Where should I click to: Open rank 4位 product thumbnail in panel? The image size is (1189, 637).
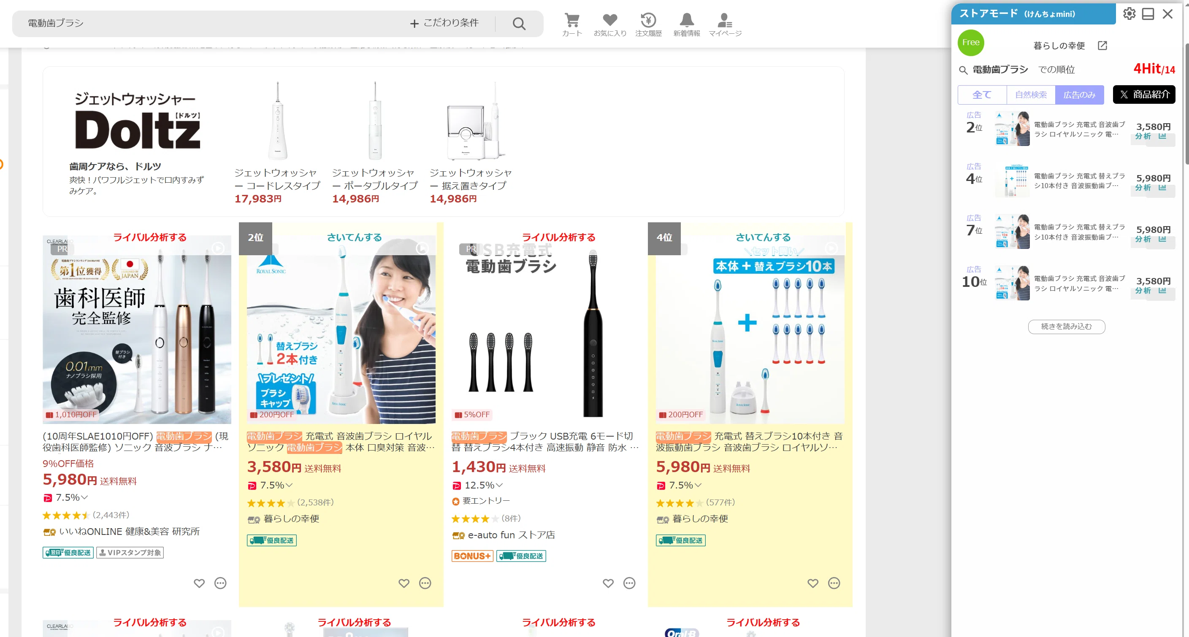point(1012,181)
